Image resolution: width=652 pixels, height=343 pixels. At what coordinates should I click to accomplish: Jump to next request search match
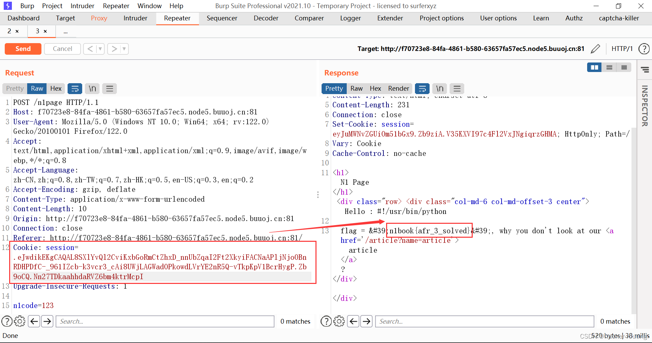pos(47,321)
